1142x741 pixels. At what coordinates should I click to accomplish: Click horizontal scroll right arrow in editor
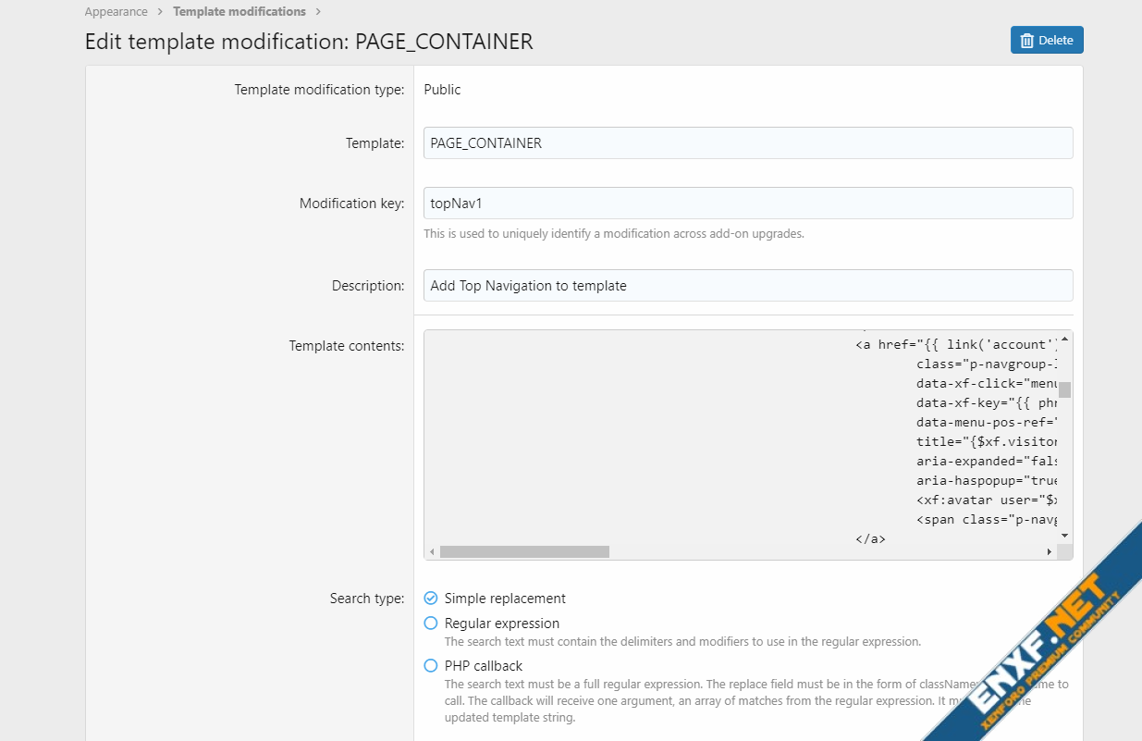[x=1050, y=552]
